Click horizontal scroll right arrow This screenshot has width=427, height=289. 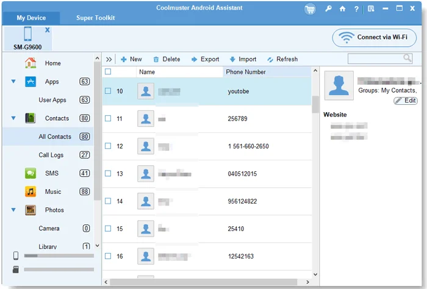tap(307, 282)
